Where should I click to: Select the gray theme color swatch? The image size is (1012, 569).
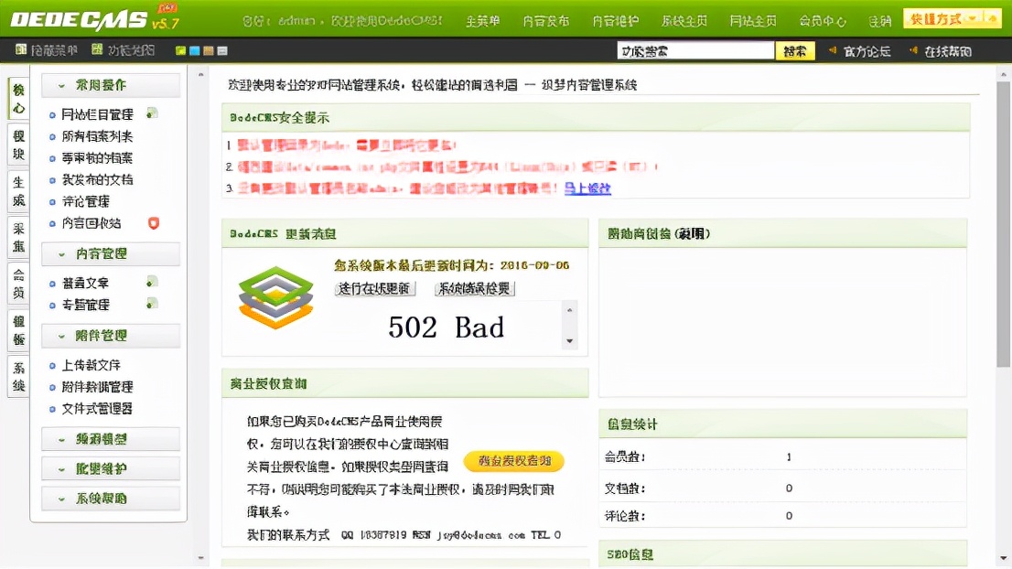(x=222, y=50)
